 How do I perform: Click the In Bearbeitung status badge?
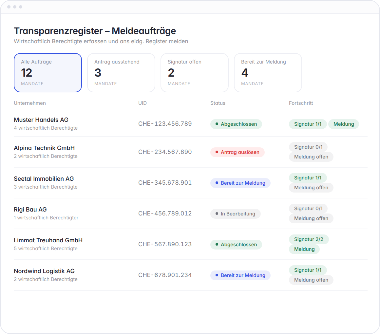[x=235, y=214]
